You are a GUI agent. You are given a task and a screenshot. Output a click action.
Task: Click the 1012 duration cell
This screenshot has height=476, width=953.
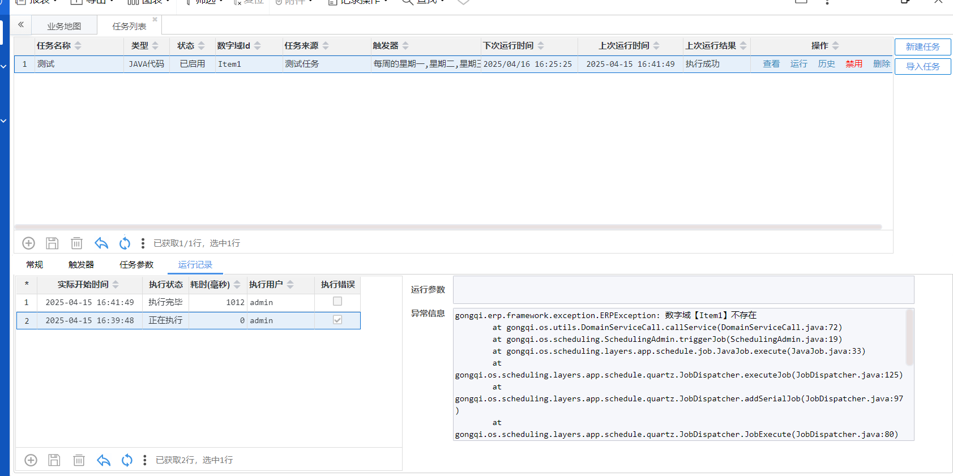(x=217, y=302)
